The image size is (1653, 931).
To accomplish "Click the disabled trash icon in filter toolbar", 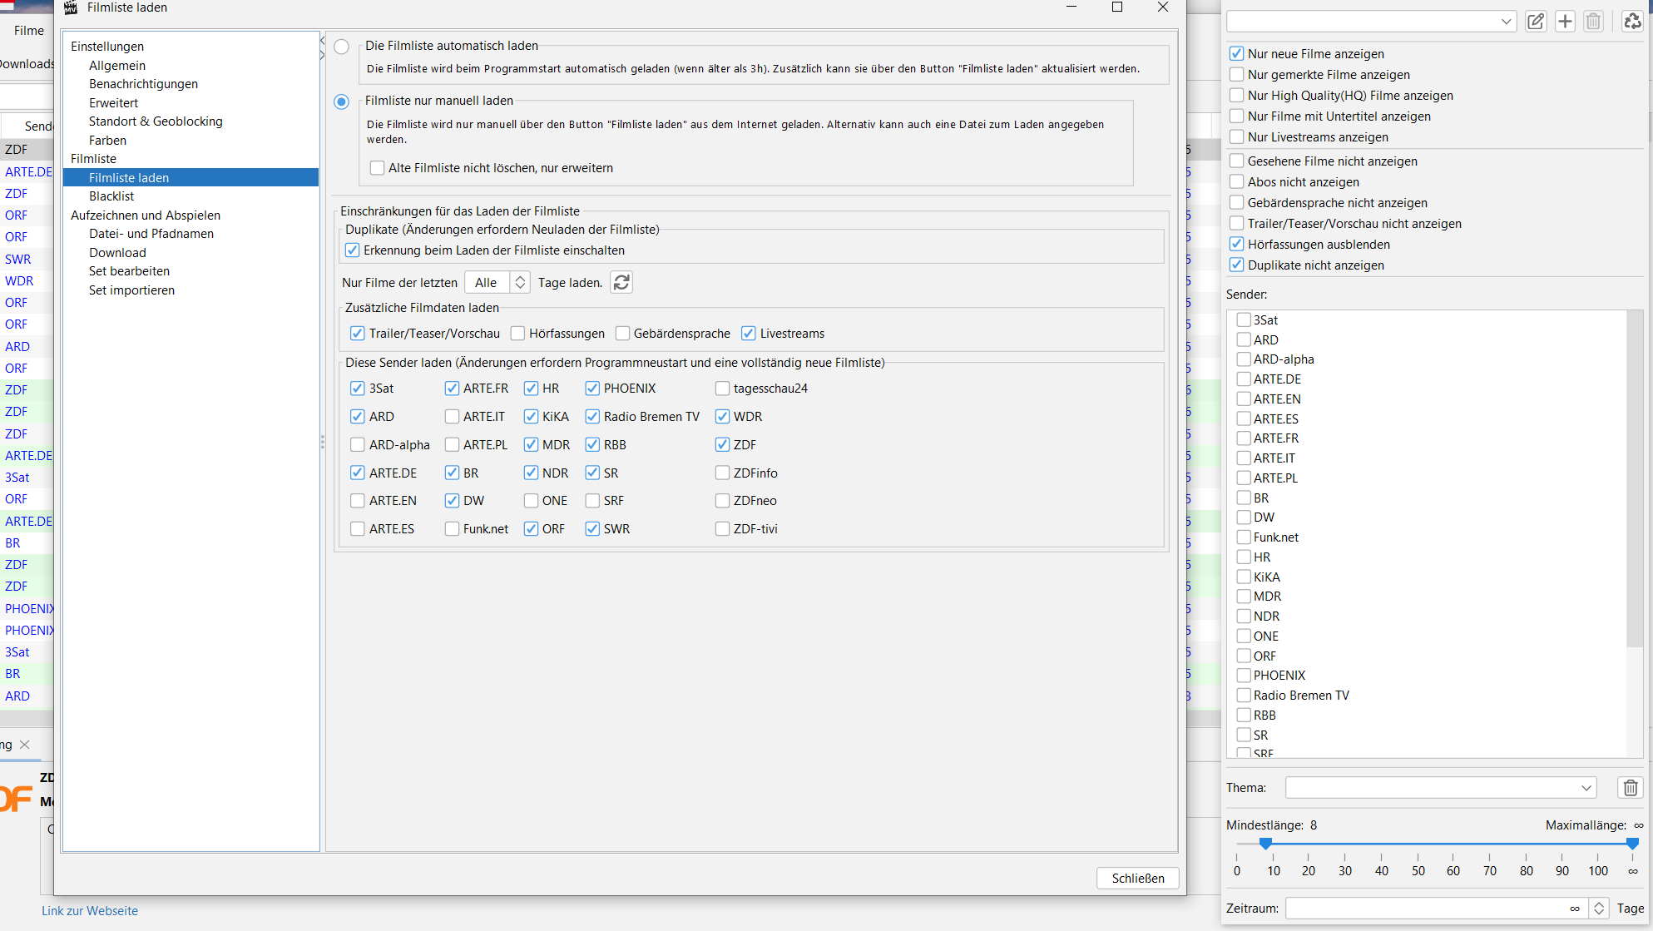I will [x=1593, y=22].
